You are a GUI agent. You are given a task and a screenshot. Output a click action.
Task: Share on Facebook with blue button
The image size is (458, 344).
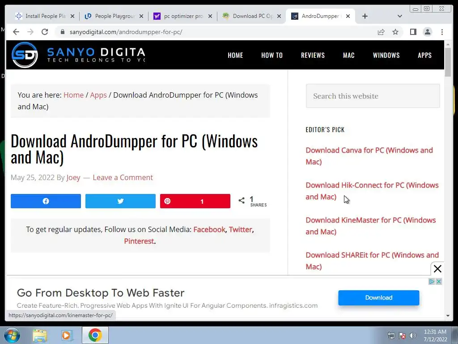[46, 201]
